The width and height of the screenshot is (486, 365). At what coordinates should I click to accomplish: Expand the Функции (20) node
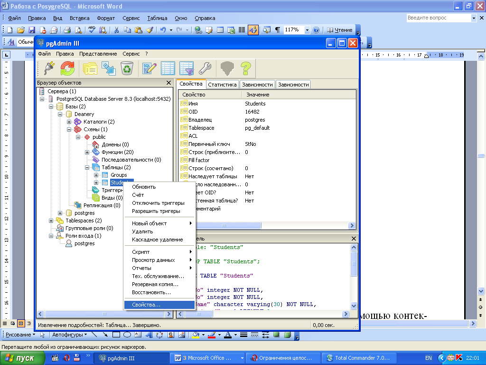(x=87, y=152)
